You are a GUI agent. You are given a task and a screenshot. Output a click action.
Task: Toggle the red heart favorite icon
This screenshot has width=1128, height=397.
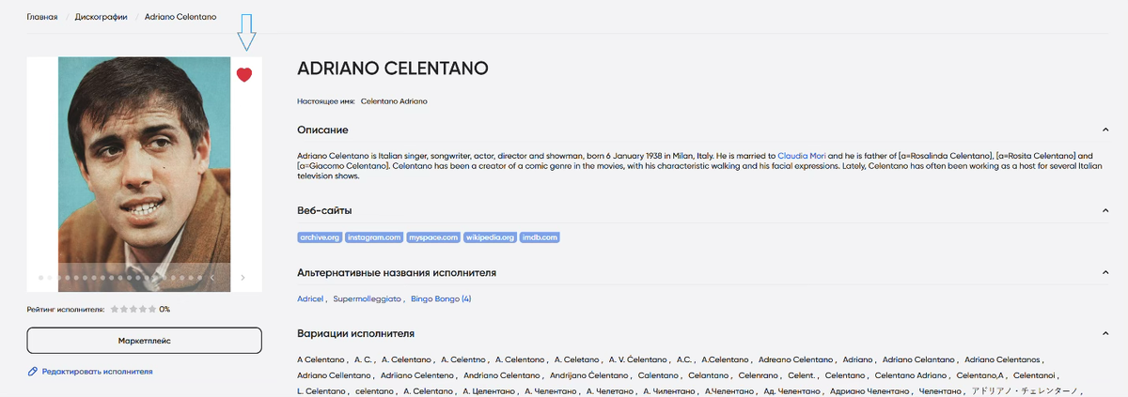click(244, 75)
